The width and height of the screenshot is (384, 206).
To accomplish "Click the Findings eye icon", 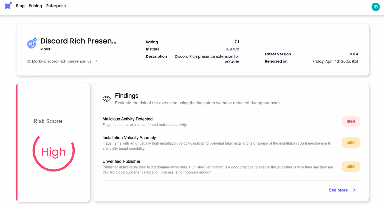I will (107, 99).
